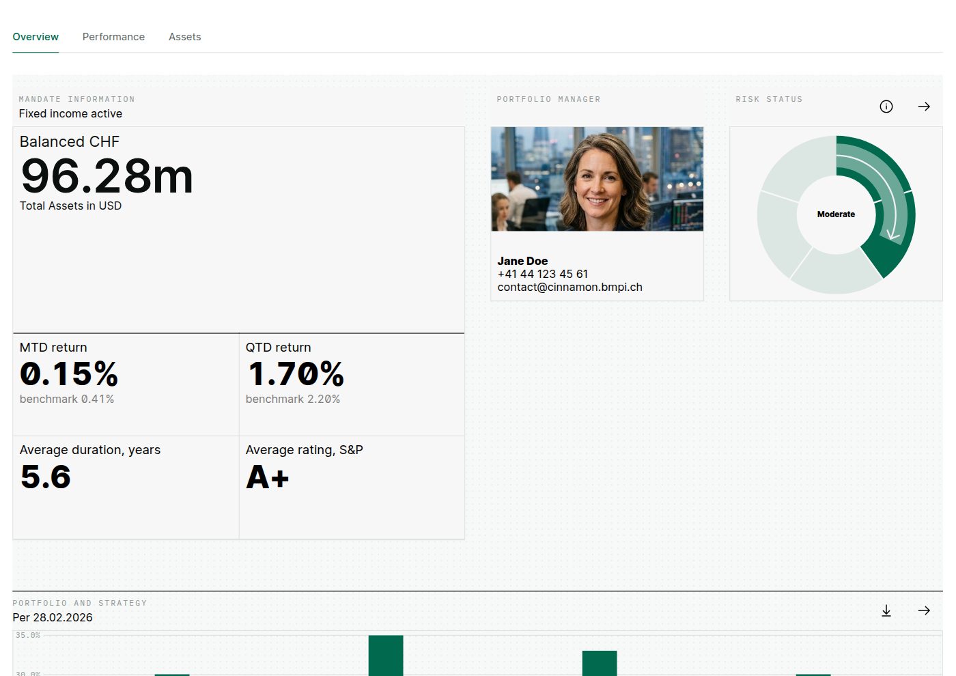
Task: Click the average duration value 5.6
Action: 46,477
